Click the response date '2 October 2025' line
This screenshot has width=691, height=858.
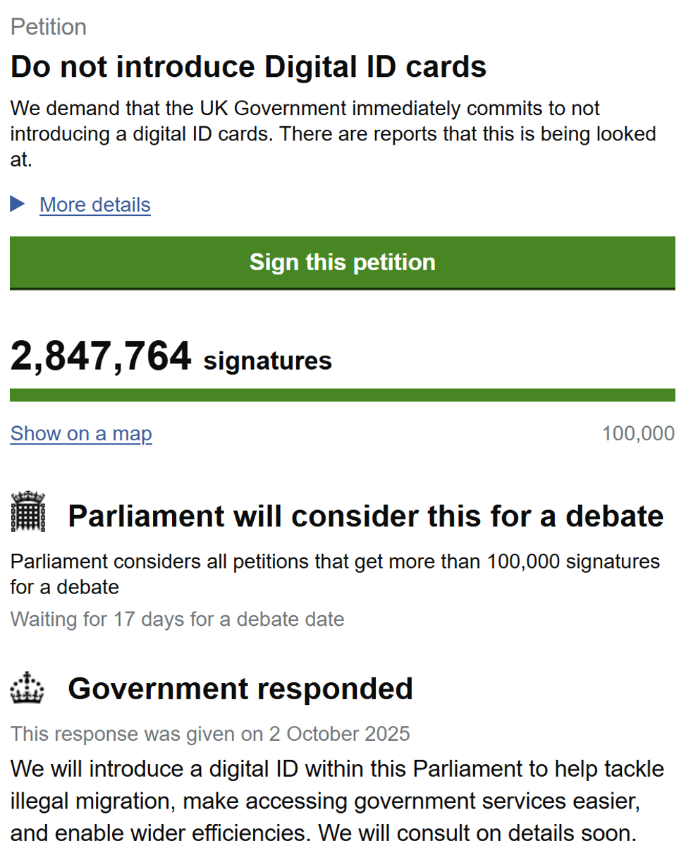(210, 733)
